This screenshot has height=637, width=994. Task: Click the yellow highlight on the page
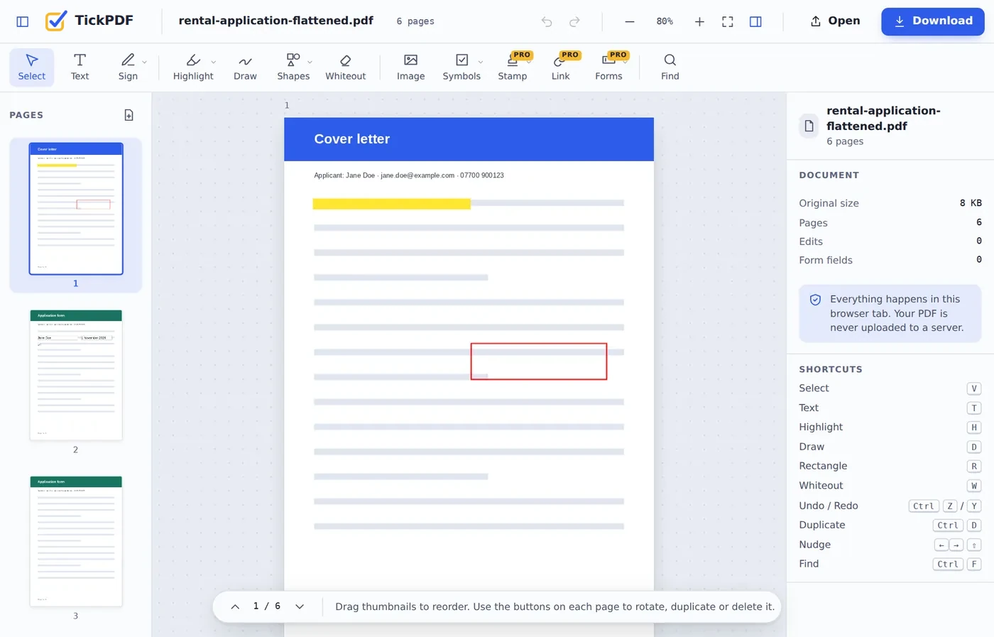coord(392,204)
